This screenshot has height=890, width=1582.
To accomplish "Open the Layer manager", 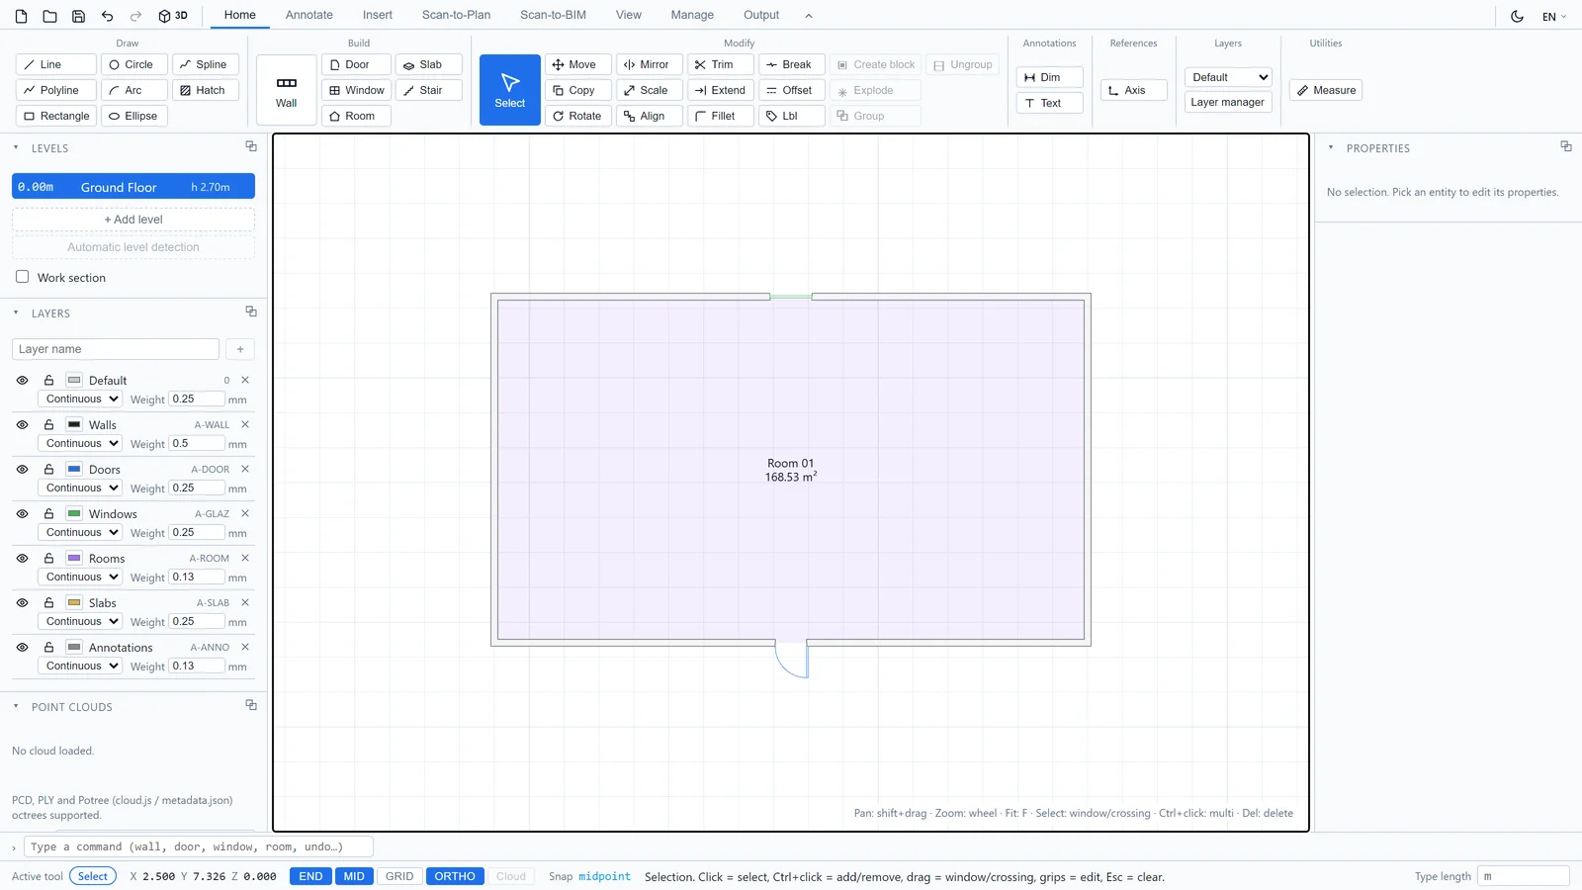I will click(x=1228, y=102).
